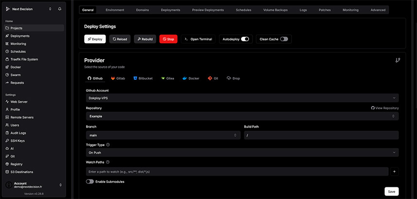Click the SSH Keys key icon
Image resolution: width=417 pixels, height=199 pixels.
(x=7, y=141)
